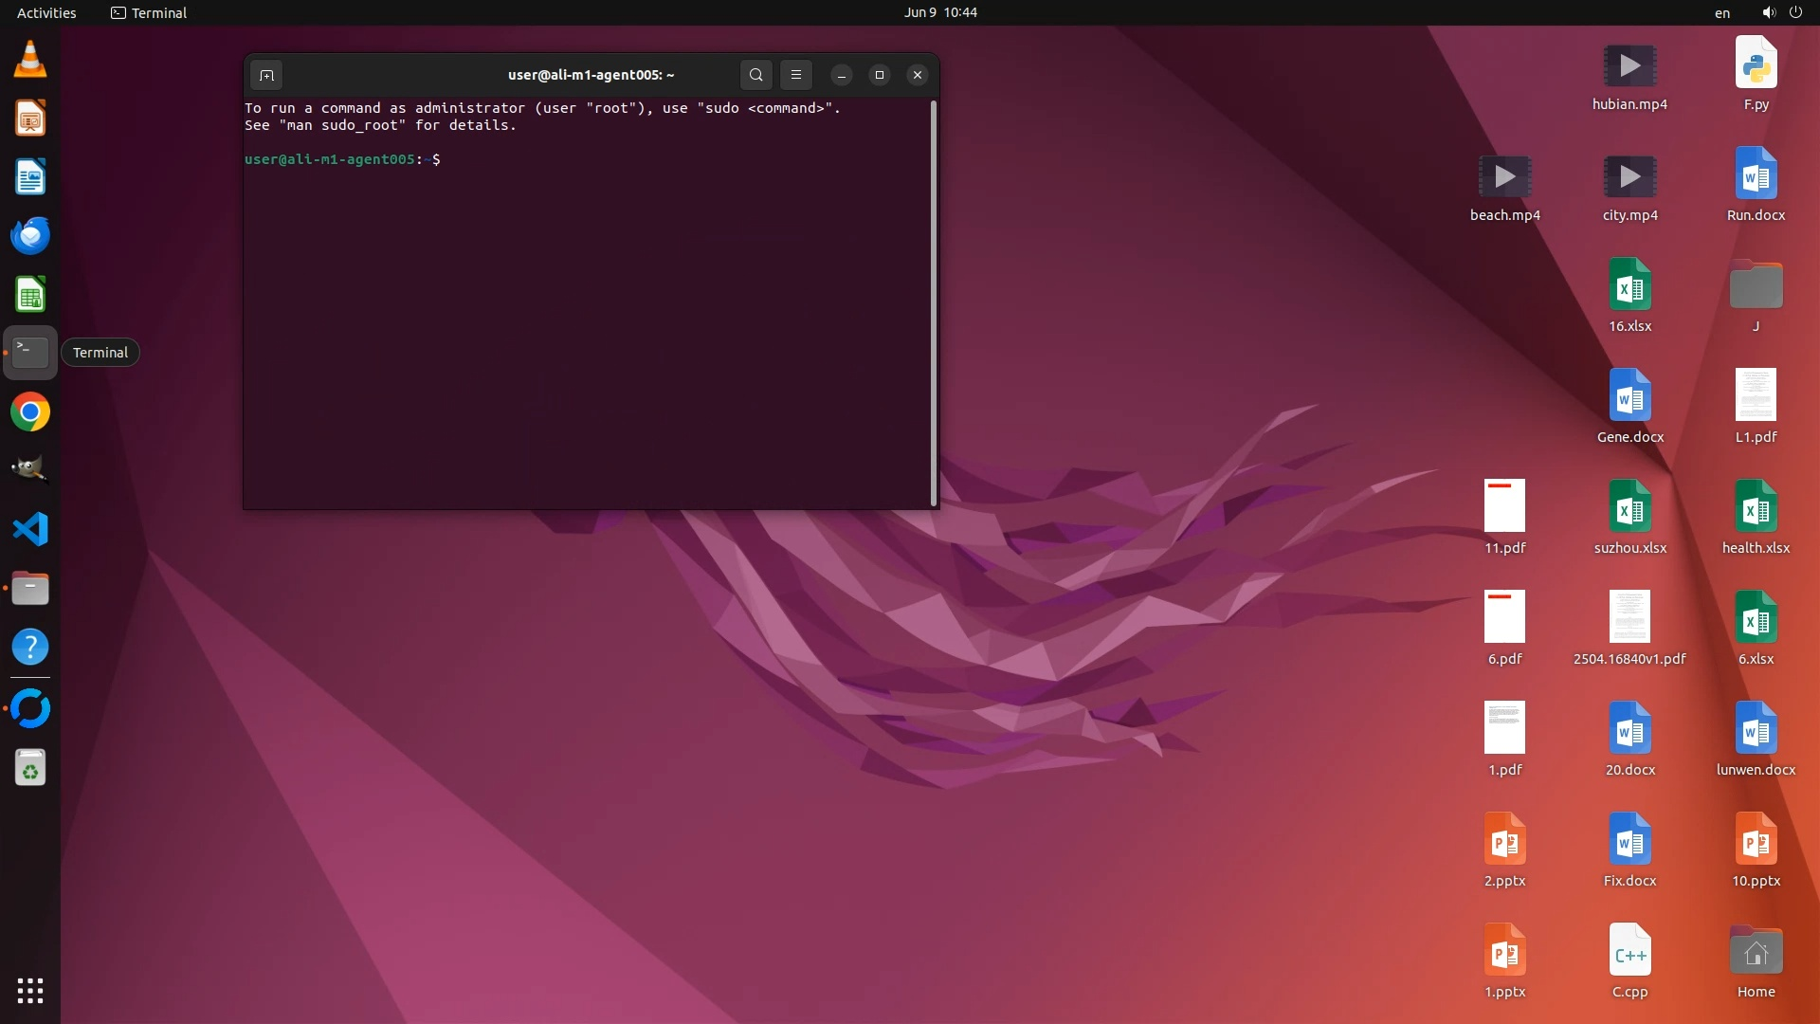Open the en input source dropdown

point(1722,12)
